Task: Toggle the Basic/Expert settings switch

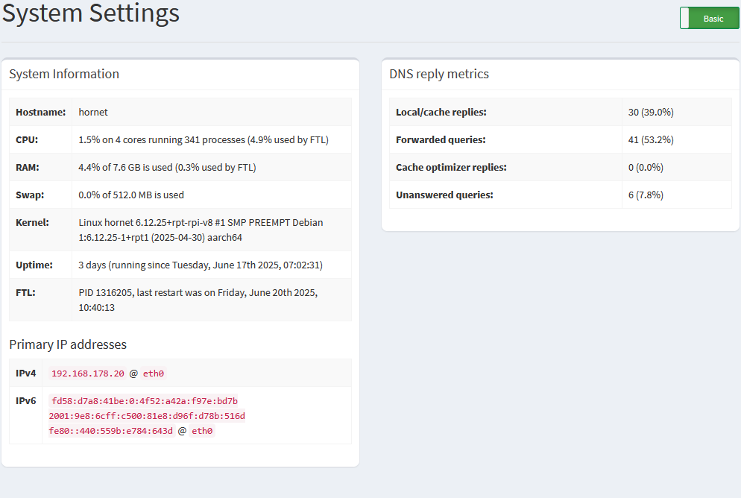Action: pos(708,19)
